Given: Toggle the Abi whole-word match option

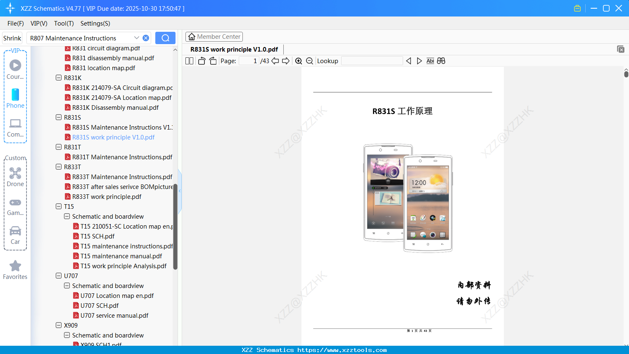Looking at the screenshot, I should [430, 60].
